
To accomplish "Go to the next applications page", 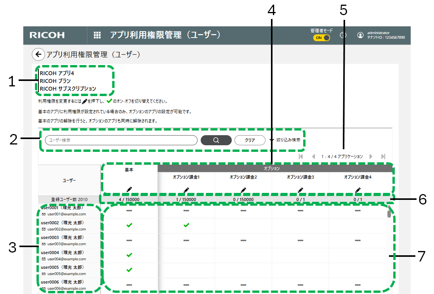I will coord(371,156).
